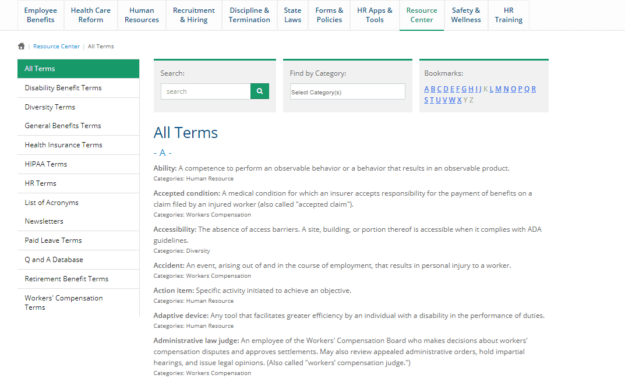Viewport: 625px width, 382px height.
Task: Open the Forms & Policies menu
Action: [329, 15]
